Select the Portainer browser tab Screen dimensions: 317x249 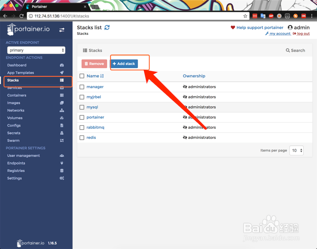click(x=56, y=7)
